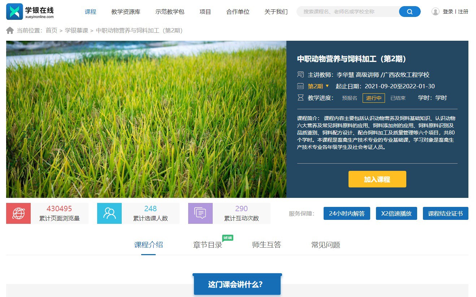Switch to the 师生互答 tab

(x=267, y=245)
